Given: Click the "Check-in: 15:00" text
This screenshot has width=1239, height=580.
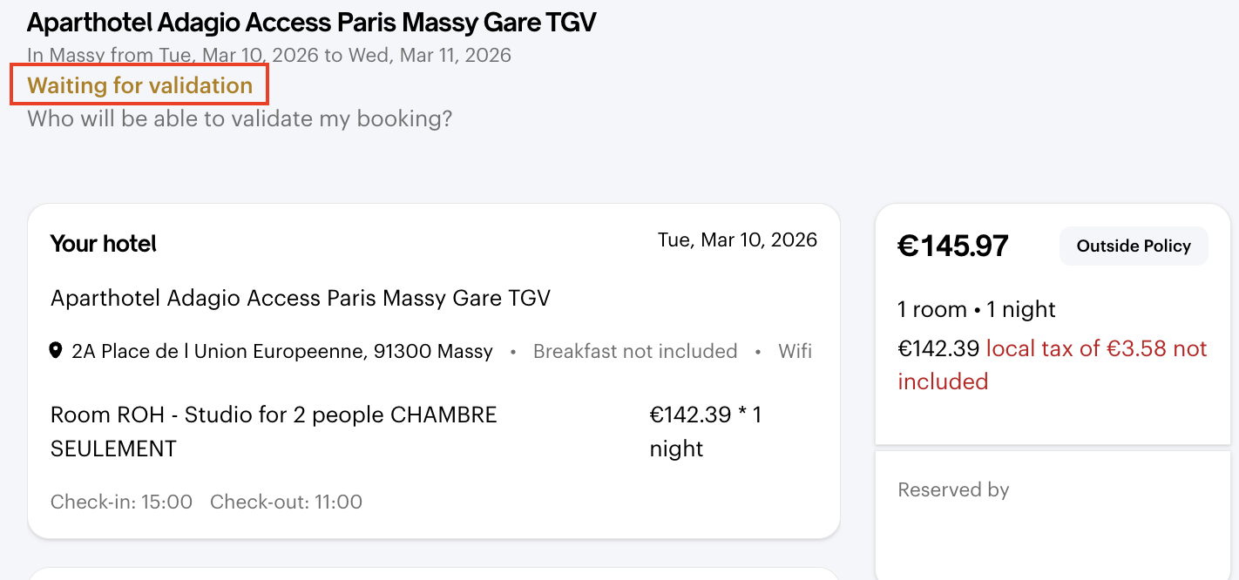Looking at the screenshot, I should (121, 502).
